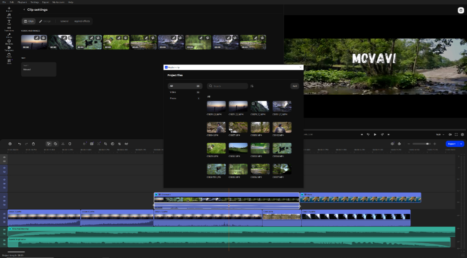Open Export options dropdown arrow
The width and height of the screenshot is (467, 258).
coord(461,144)
